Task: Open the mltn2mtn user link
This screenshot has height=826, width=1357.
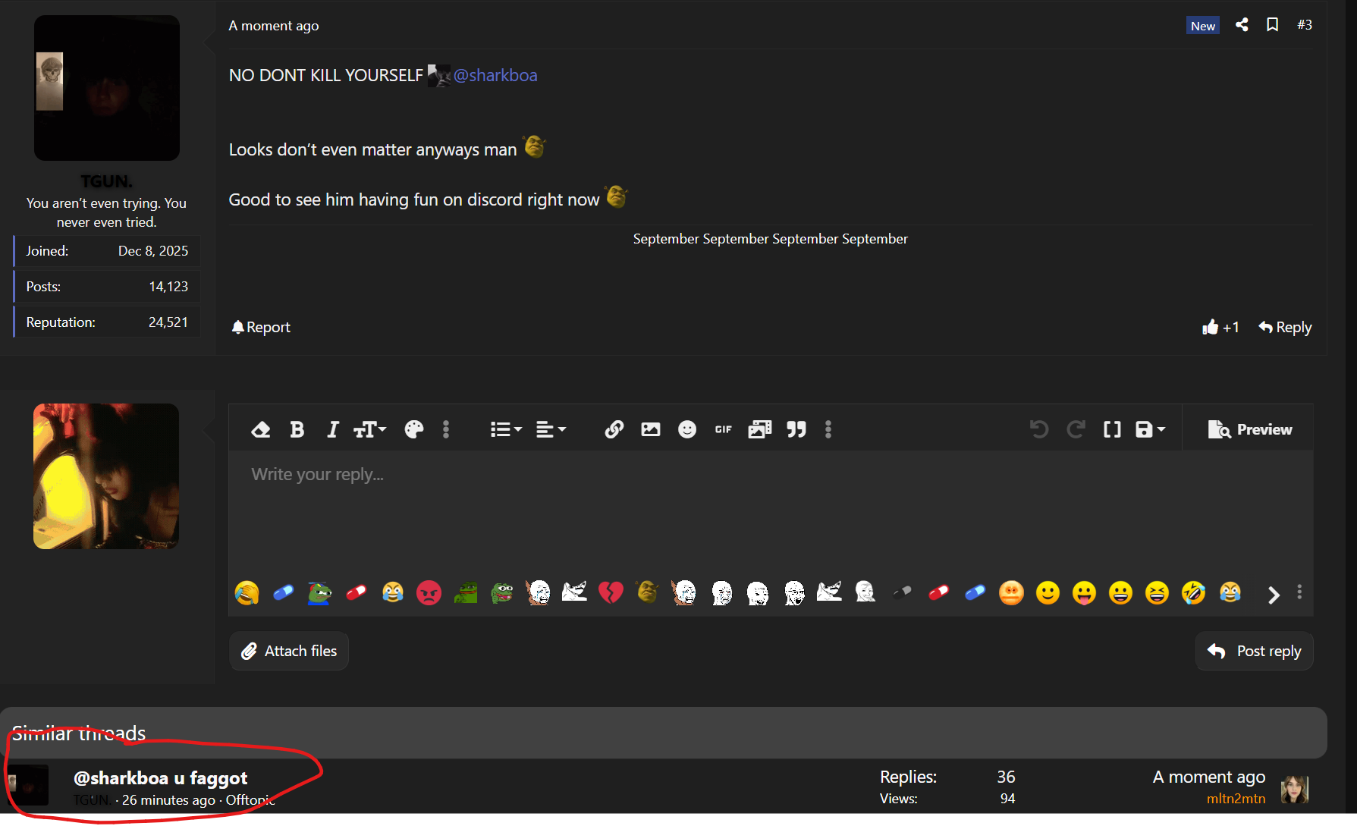Action: click(1236, 799)
